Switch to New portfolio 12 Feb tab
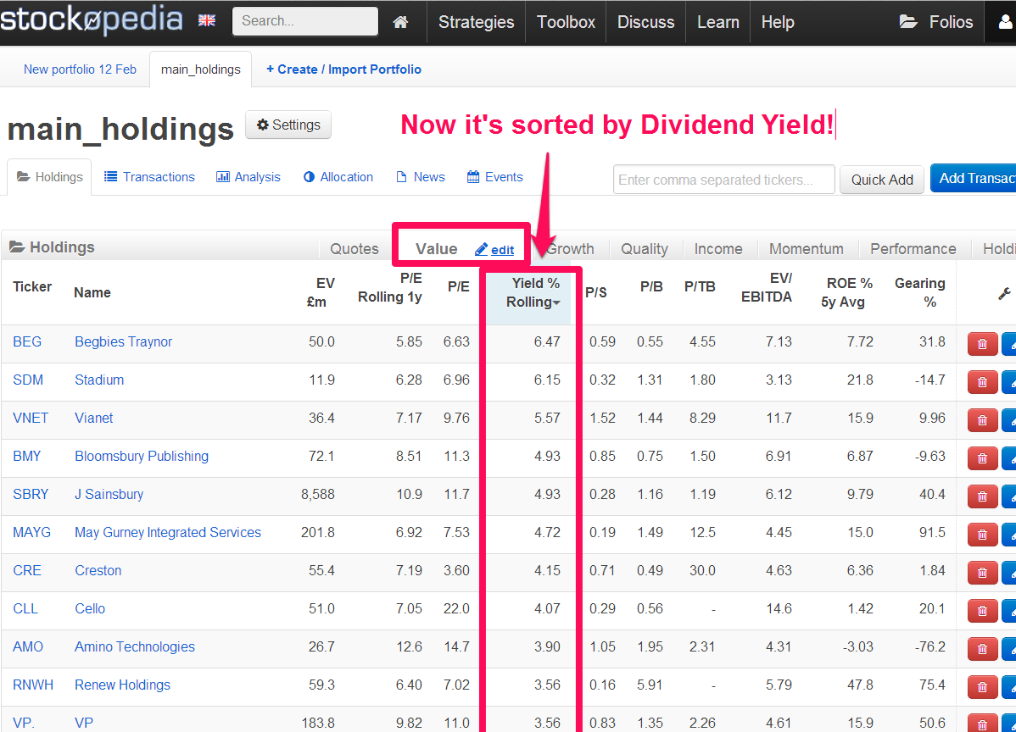This screenshot has height=732, width=1016. [80, 69]
